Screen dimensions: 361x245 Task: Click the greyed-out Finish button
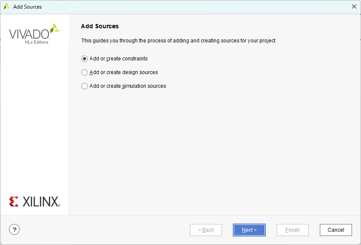[x=292, y=230]
